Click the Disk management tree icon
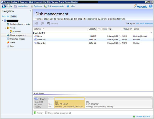The width and height of the screenshot is (154, 119). pos(8,35)
